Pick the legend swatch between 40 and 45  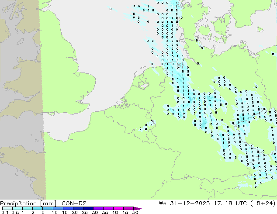118,208
